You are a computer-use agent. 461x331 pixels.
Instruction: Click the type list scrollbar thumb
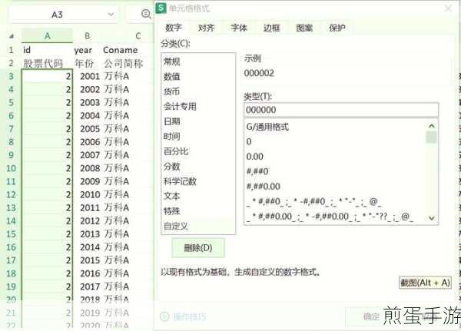tap(431, 137)
